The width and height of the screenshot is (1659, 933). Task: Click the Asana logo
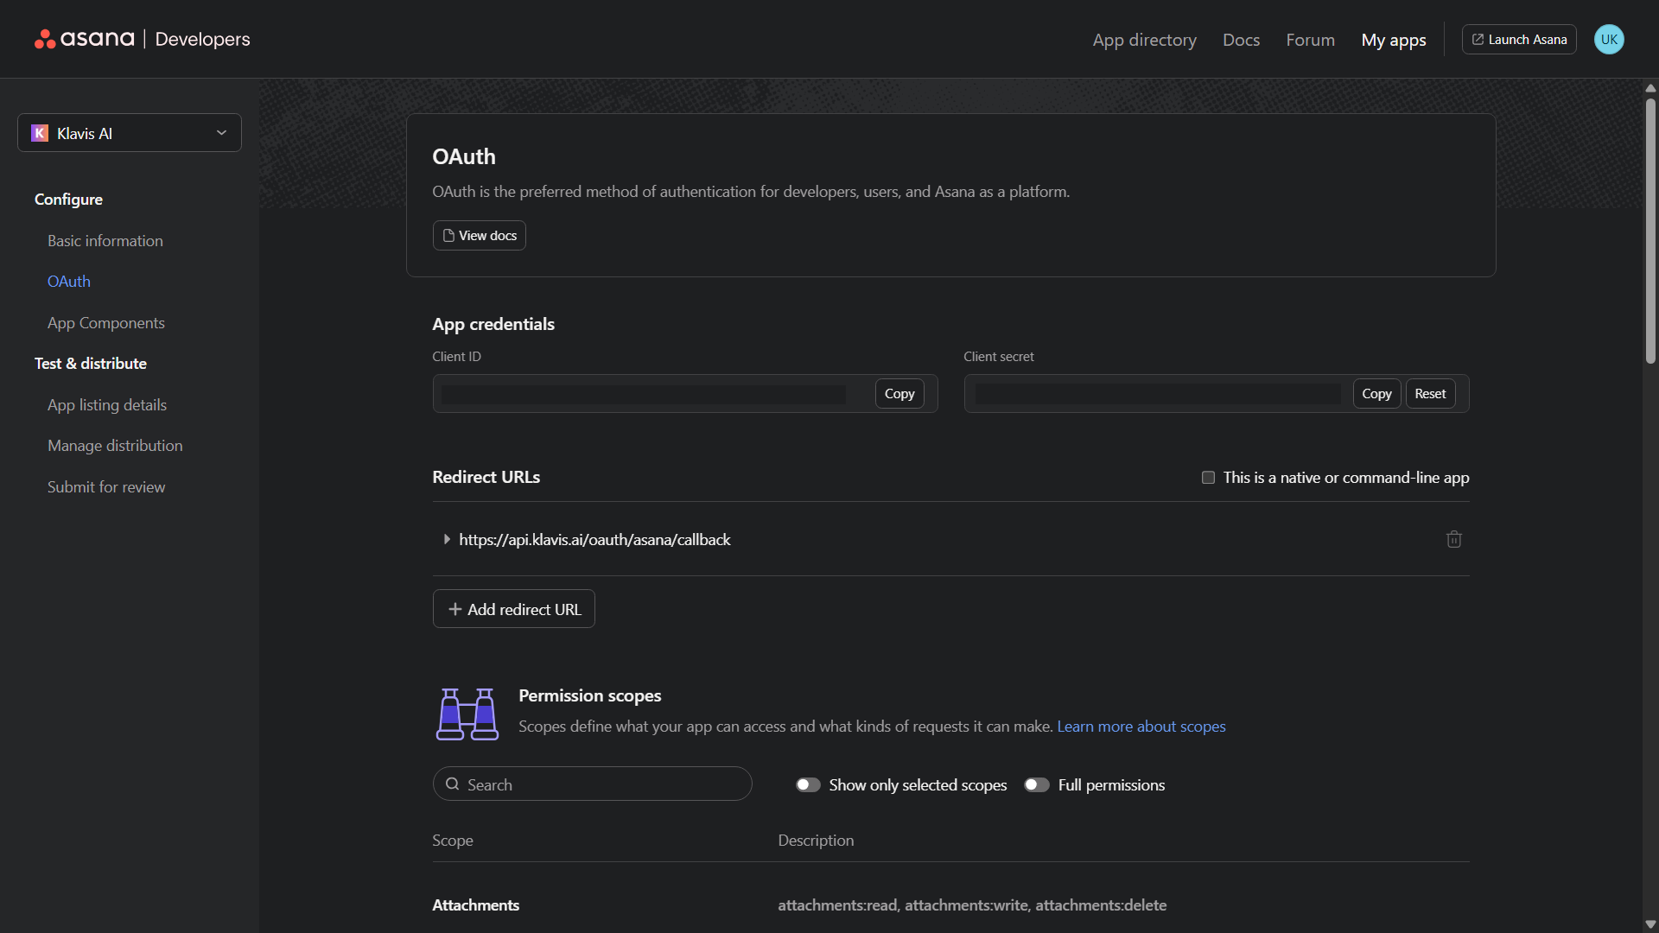(x=84, y=39)
